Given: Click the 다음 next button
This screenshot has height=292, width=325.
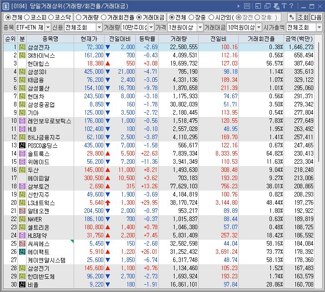Looking at the screenshot, I should [316, 17].
